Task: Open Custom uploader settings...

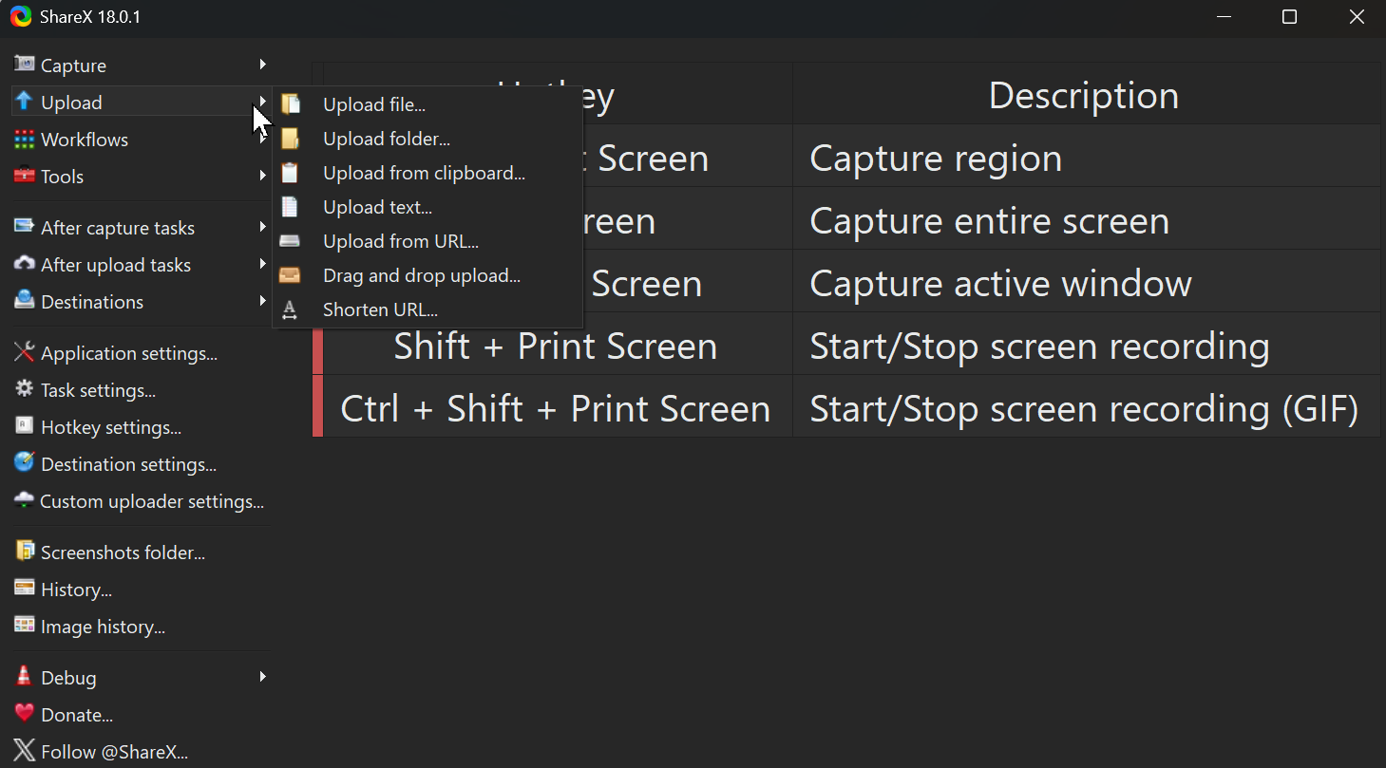Action: (141, 501)
